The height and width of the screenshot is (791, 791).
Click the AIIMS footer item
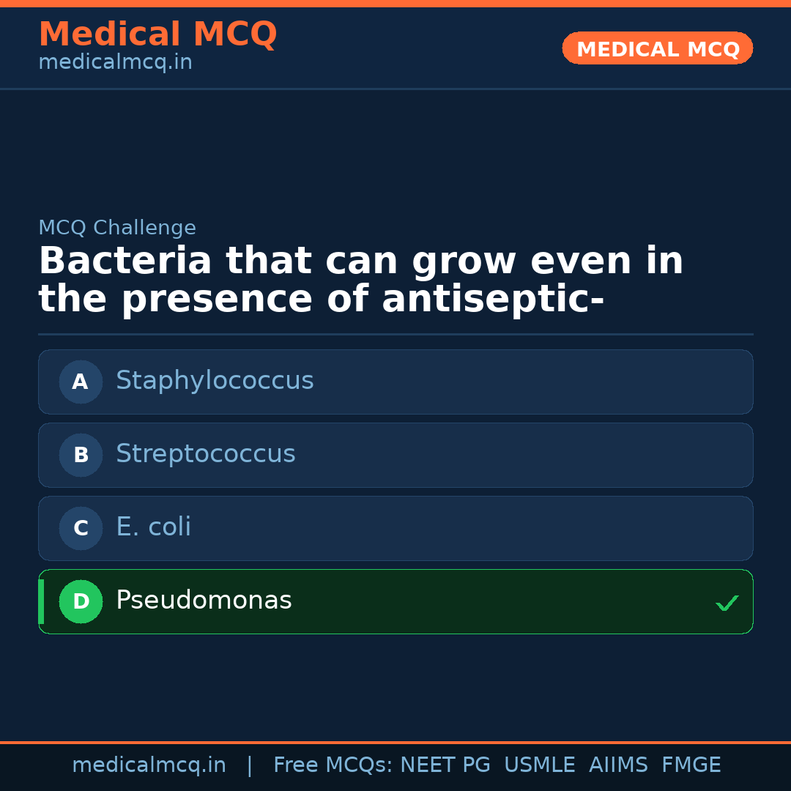pos(619,764)
